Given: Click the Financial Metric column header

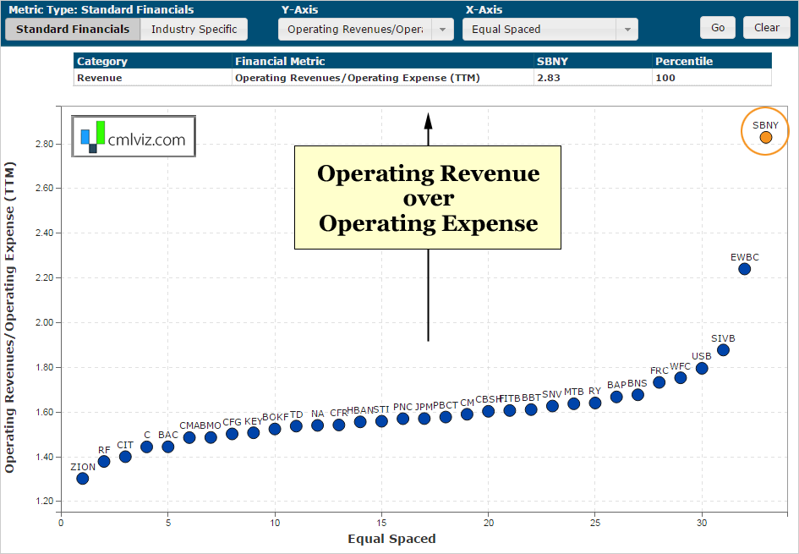Looking at the screenshot, I should (x=383, y=61).
